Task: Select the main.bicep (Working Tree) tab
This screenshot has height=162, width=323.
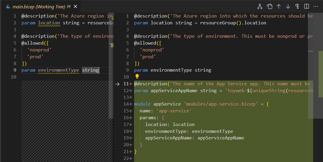Action: coord(41,7)
